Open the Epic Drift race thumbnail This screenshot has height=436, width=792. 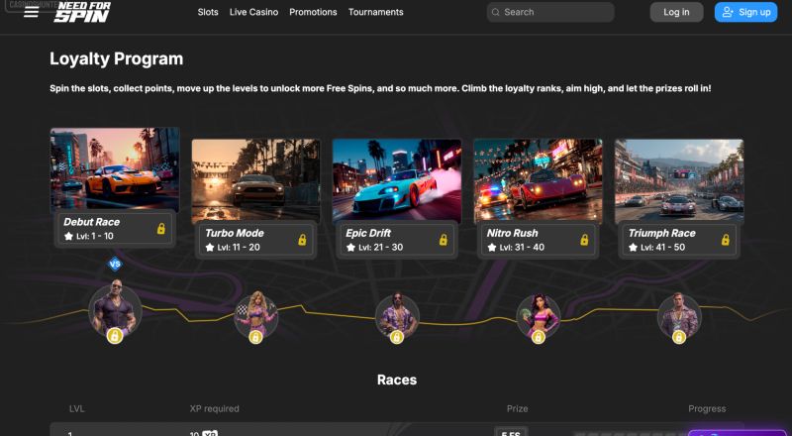click(397, 181)
